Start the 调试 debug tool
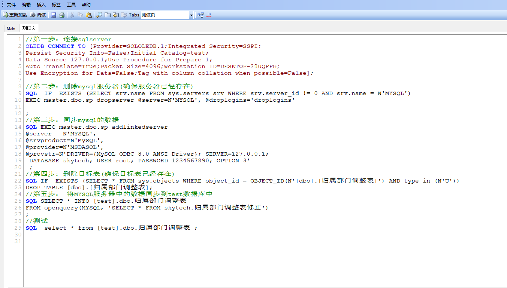 (38, 15)
